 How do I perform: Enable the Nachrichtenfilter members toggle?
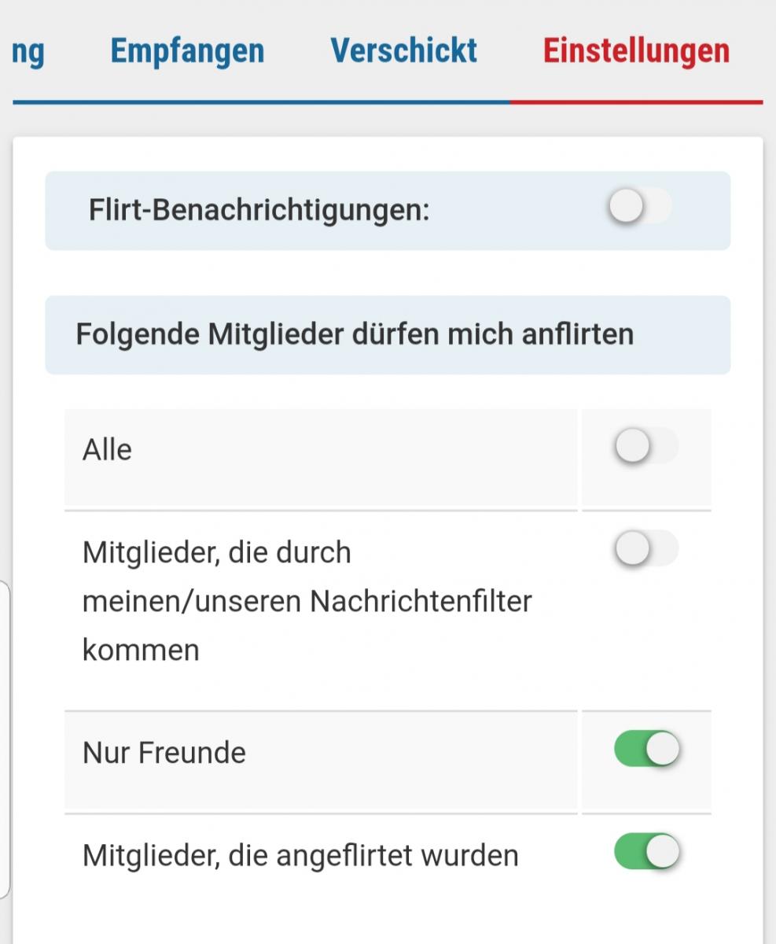point(645,549)
